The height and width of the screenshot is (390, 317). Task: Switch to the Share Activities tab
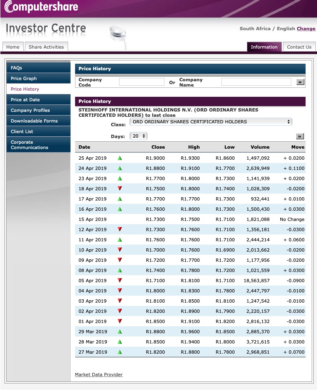tap(46, 47)
